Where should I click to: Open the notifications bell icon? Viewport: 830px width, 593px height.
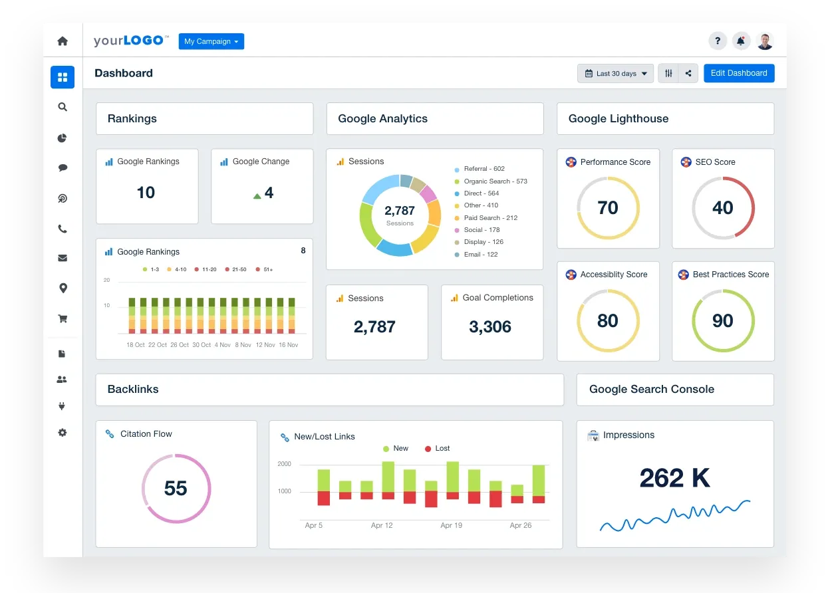tap(741, 41)
